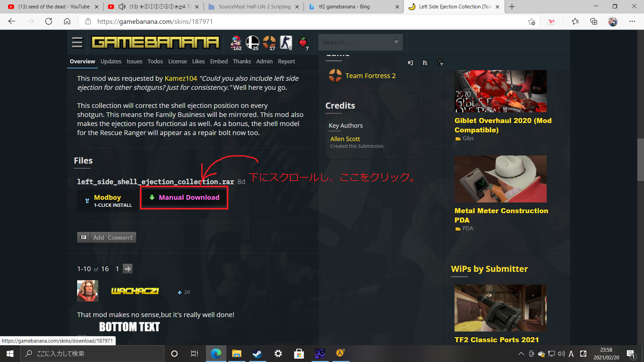Open Allen Scott author profile
Viewport: 644px width, 362px height.
[345, 139]
